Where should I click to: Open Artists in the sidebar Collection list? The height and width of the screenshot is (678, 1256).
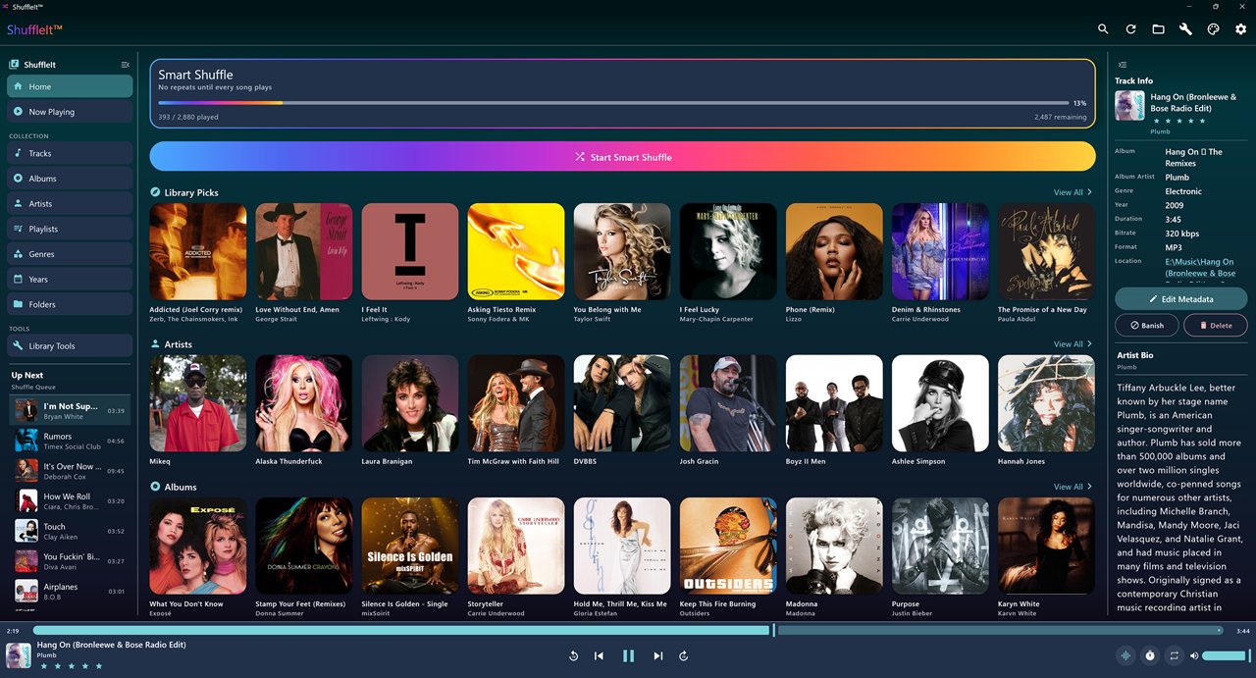(x=70, y=203)
